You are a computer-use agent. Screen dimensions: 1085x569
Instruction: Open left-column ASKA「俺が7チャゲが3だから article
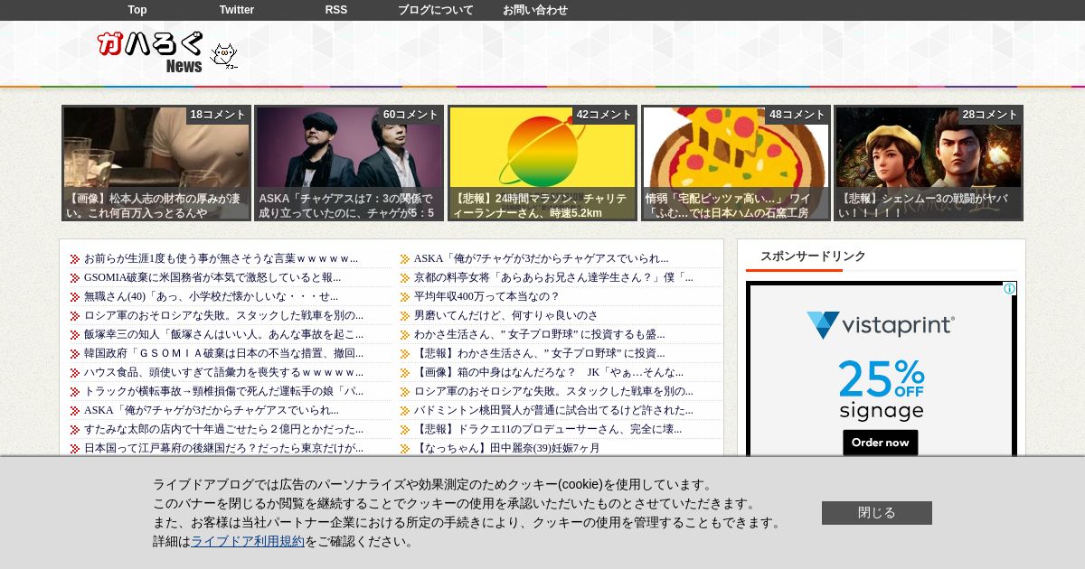[x=212, y=410]
